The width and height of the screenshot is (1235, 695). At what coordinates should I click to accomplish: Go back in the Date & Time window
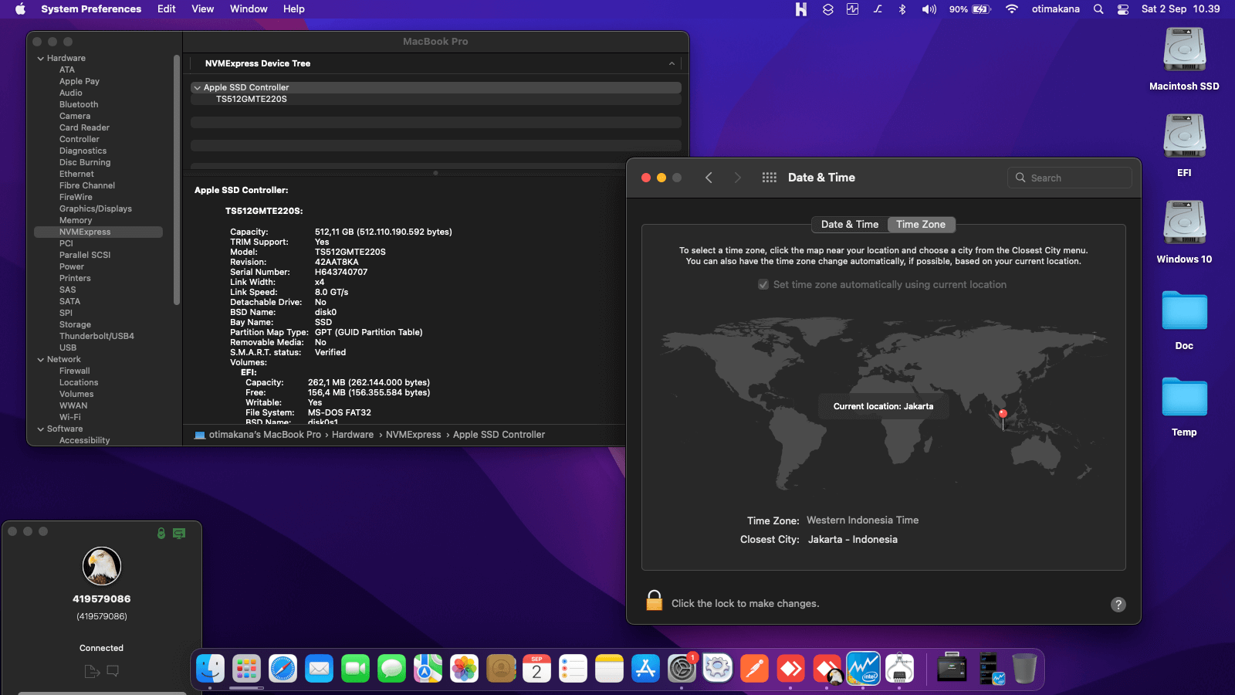pos(709,178)
